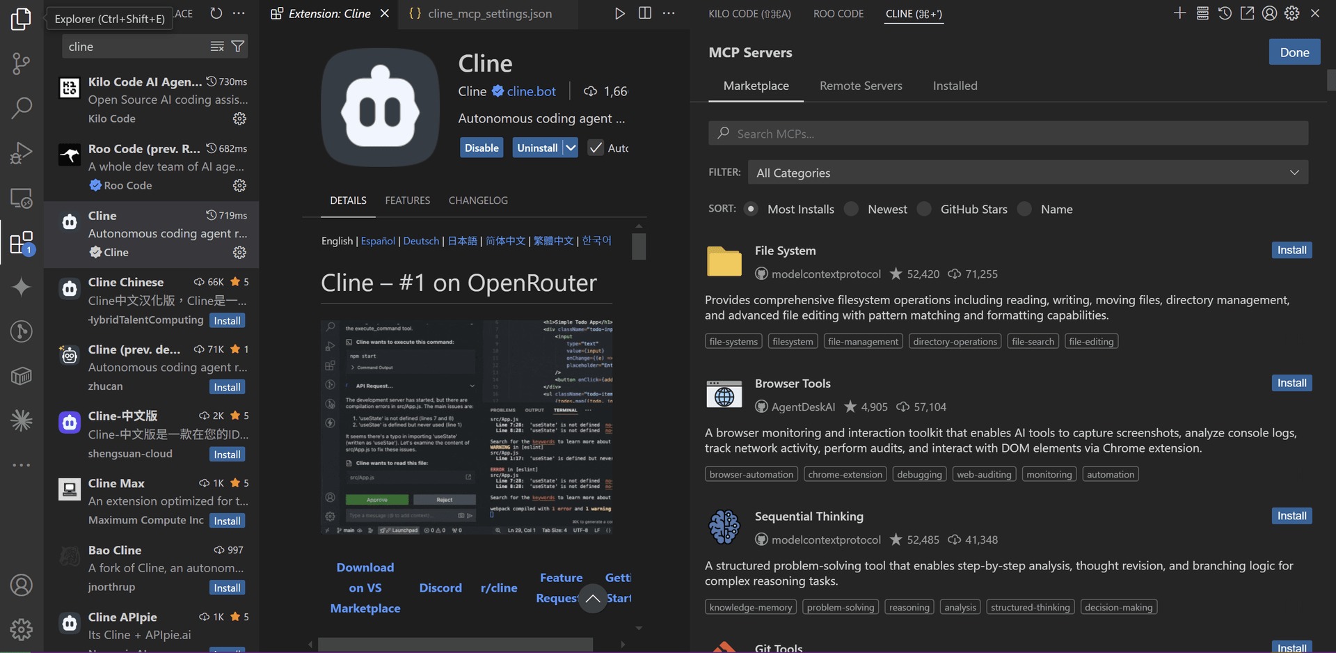1336x653 pixels.
Task: Open extensions view More Actions ellipsis
Action: click(x=239, y=13)
